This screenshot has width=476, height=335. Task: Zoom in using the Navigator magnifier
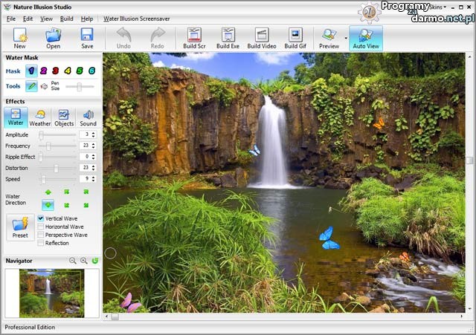click(x=83, y=261)
